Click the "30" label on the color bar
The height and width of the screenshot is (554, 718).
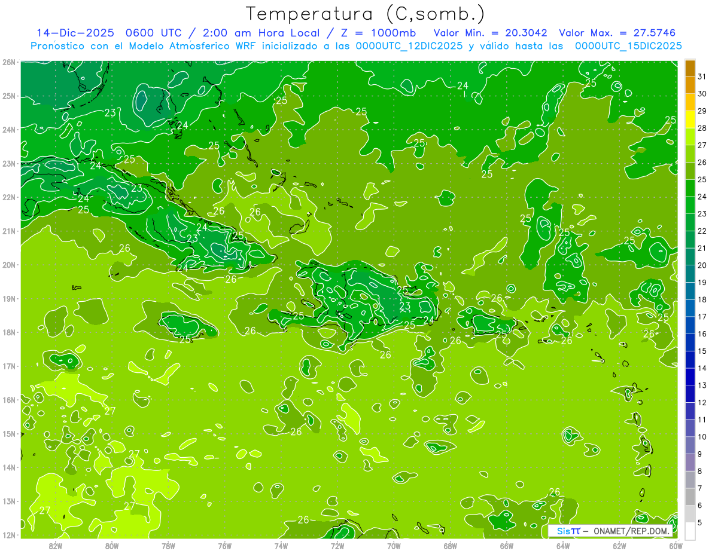[x=702, y=94]
